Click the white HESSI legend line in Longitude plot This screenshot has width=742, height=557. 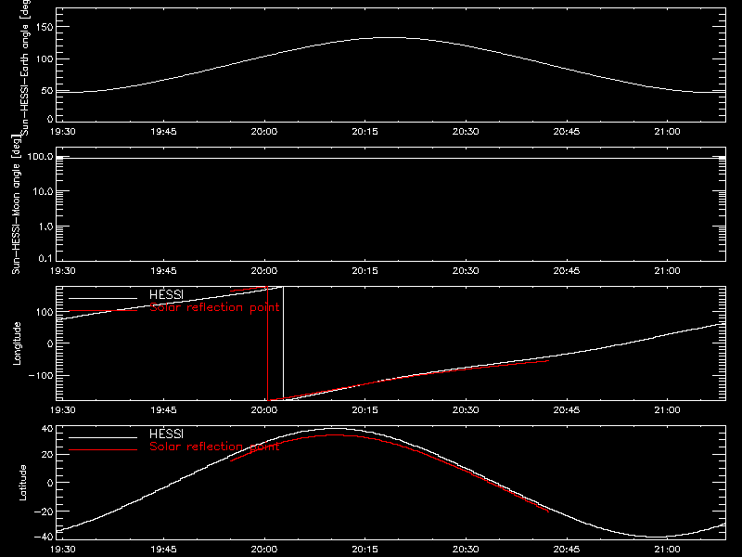tap(103, 298)
